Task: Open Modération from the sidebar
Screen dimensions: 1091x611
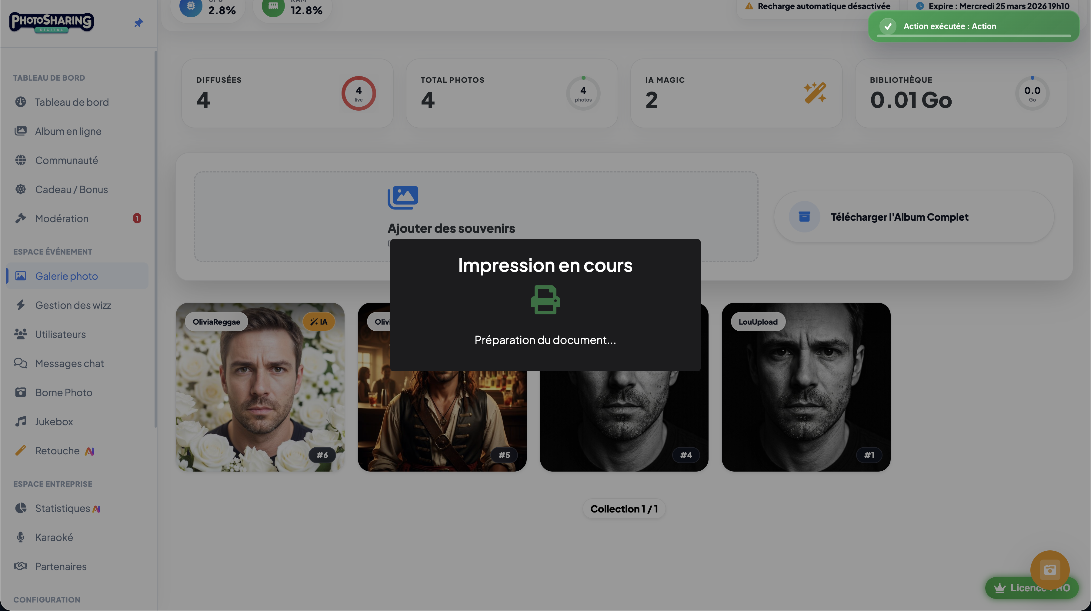Action: coord(62,219)
